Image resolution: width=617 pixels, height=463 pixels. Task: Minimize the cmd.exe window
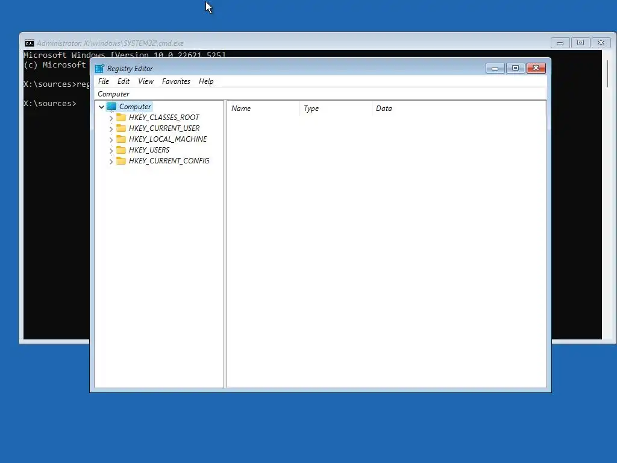560,43
